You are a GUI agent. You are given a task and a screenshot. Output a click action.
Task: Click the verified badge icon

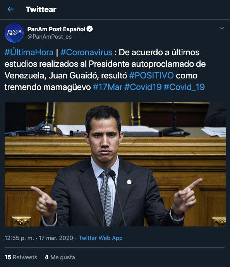[x=89, y=29]
